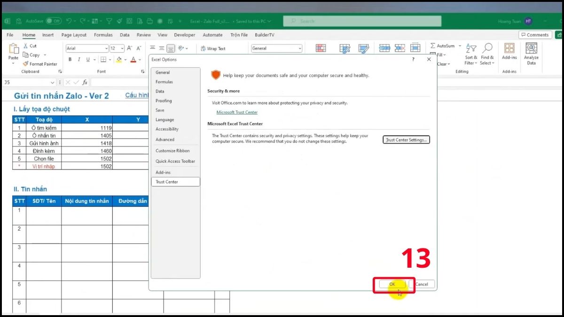Click the Insert cells icon

[x=384, y=48]
